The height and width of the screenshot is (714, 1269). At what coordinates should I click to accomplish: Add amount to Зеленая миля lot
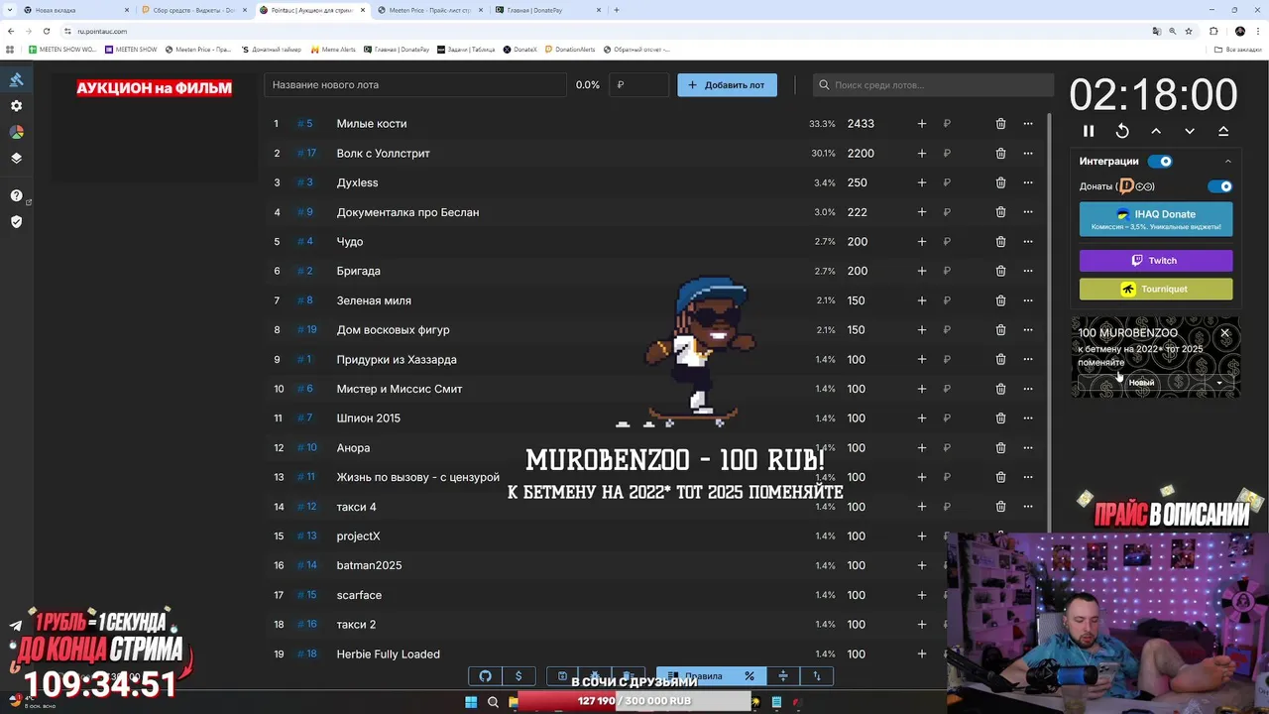tap(922, 300)
